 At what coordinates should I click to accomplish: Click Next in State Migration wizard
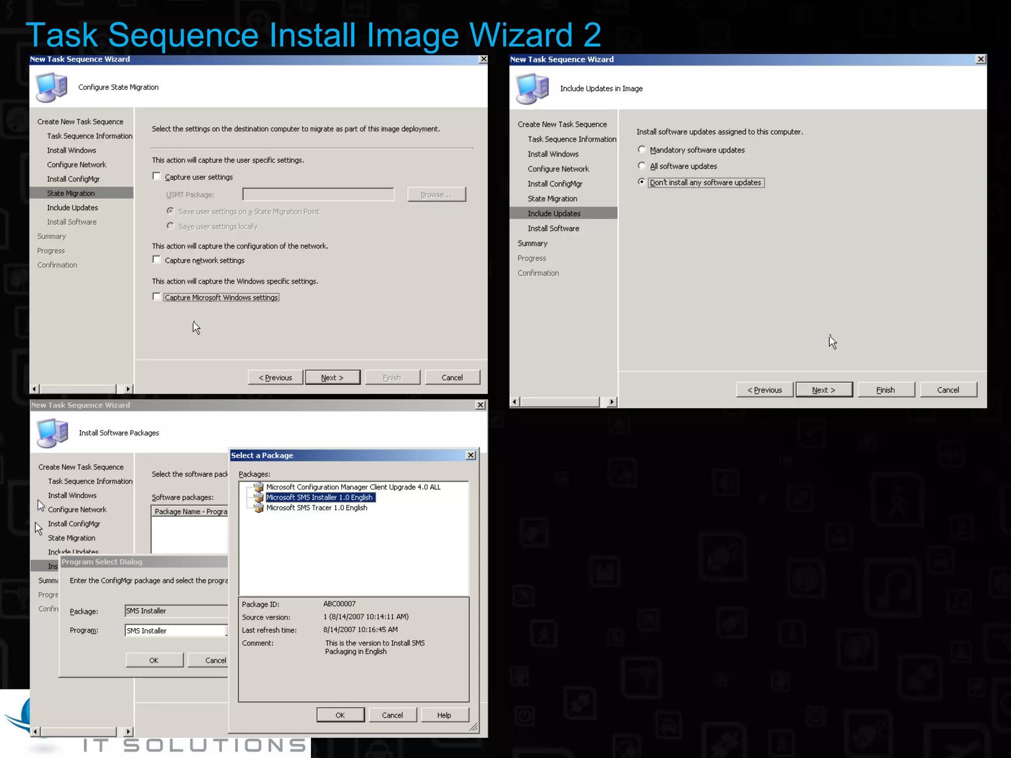(x=333, y=378)
